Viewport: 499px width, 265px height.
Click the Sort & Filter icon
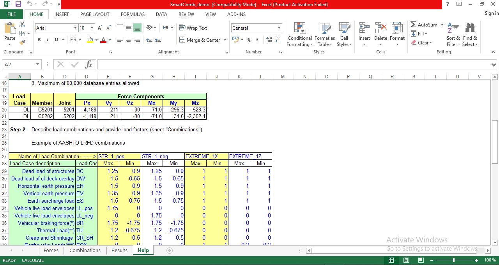[x=452, y=34]
